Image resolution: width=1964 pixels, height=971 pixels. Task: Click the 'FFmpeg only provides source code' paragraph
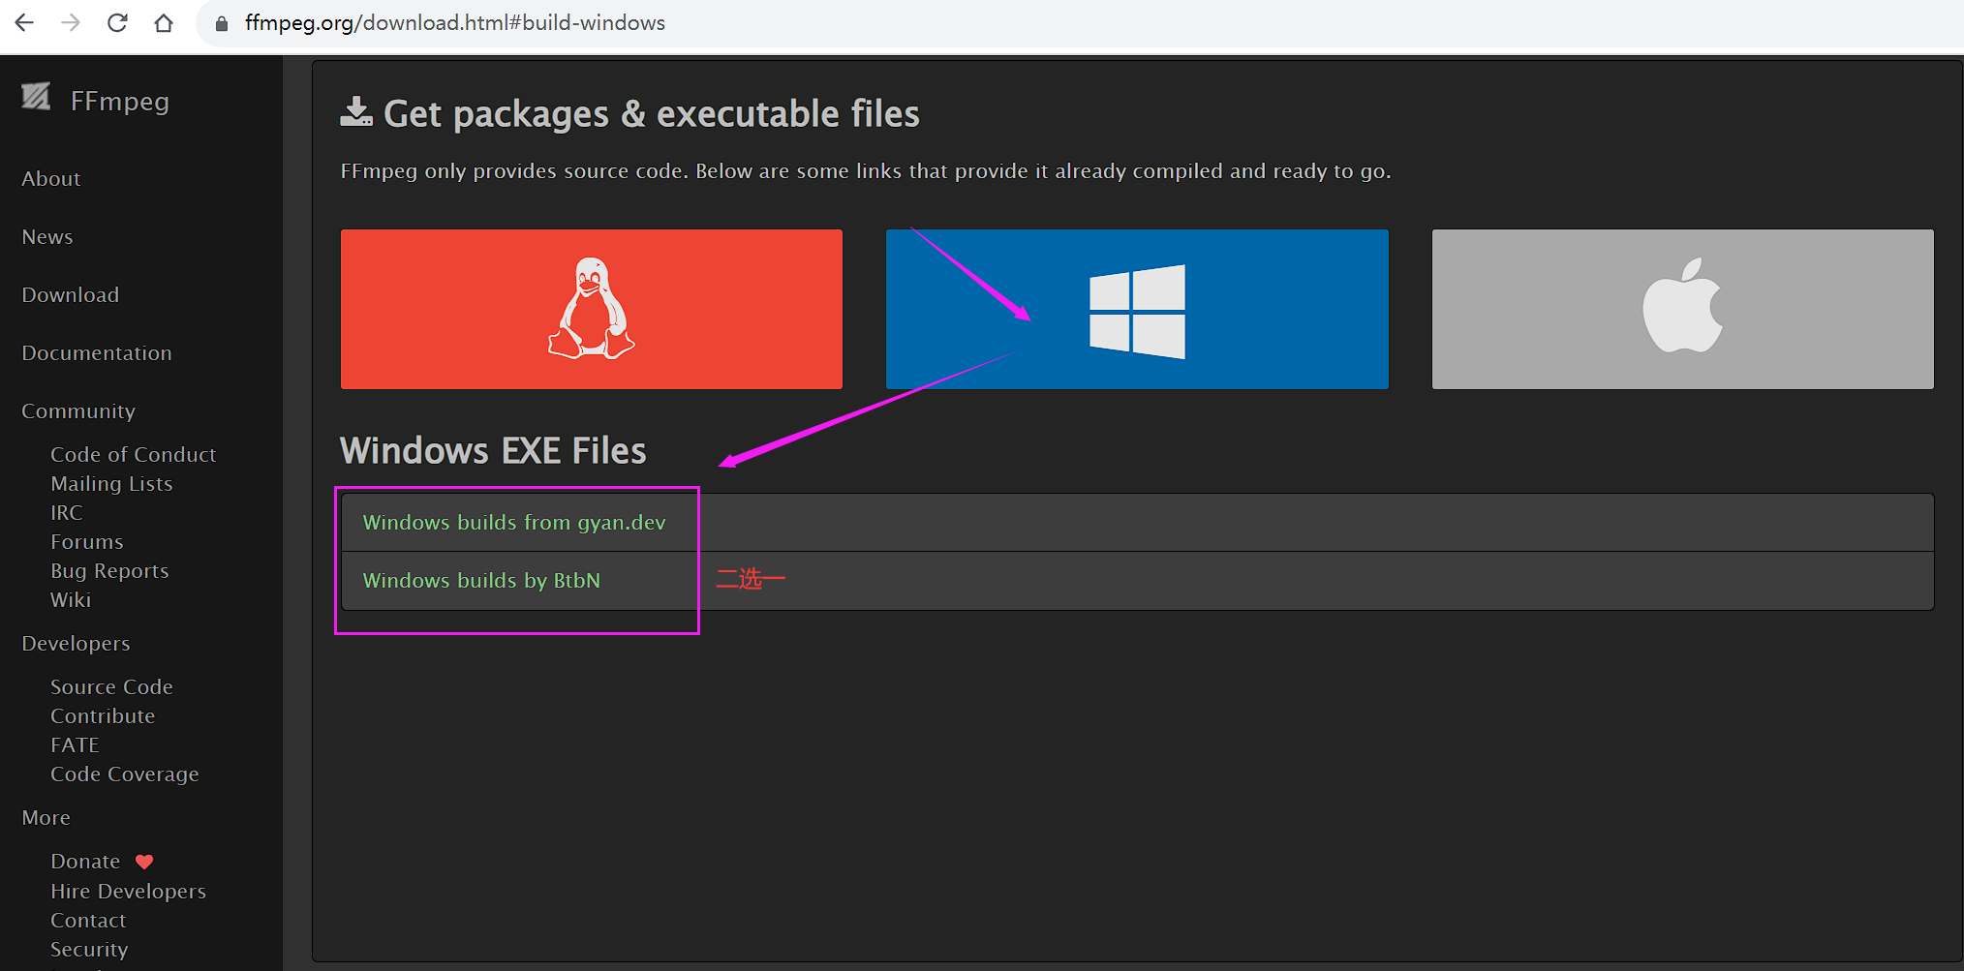coord(866,171)
